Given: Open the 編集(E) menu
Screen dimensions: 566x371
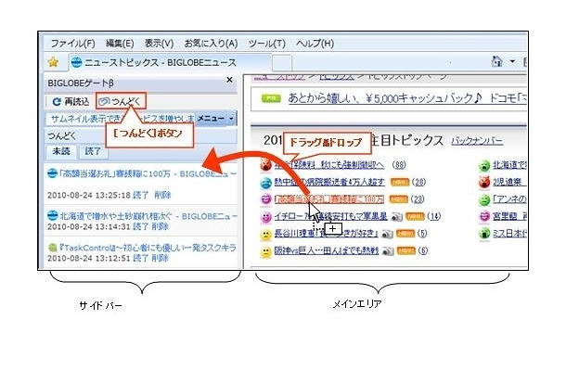Looking at the screenshot, I should tap(120, 44).
